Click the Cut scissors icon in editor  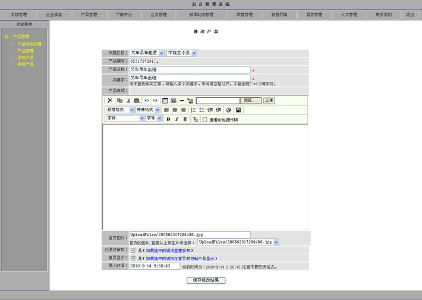click(x=128, y=101)
